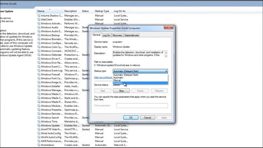
Task: Close the Windows Update Properties dialog
Action: [x=168, y=28]
